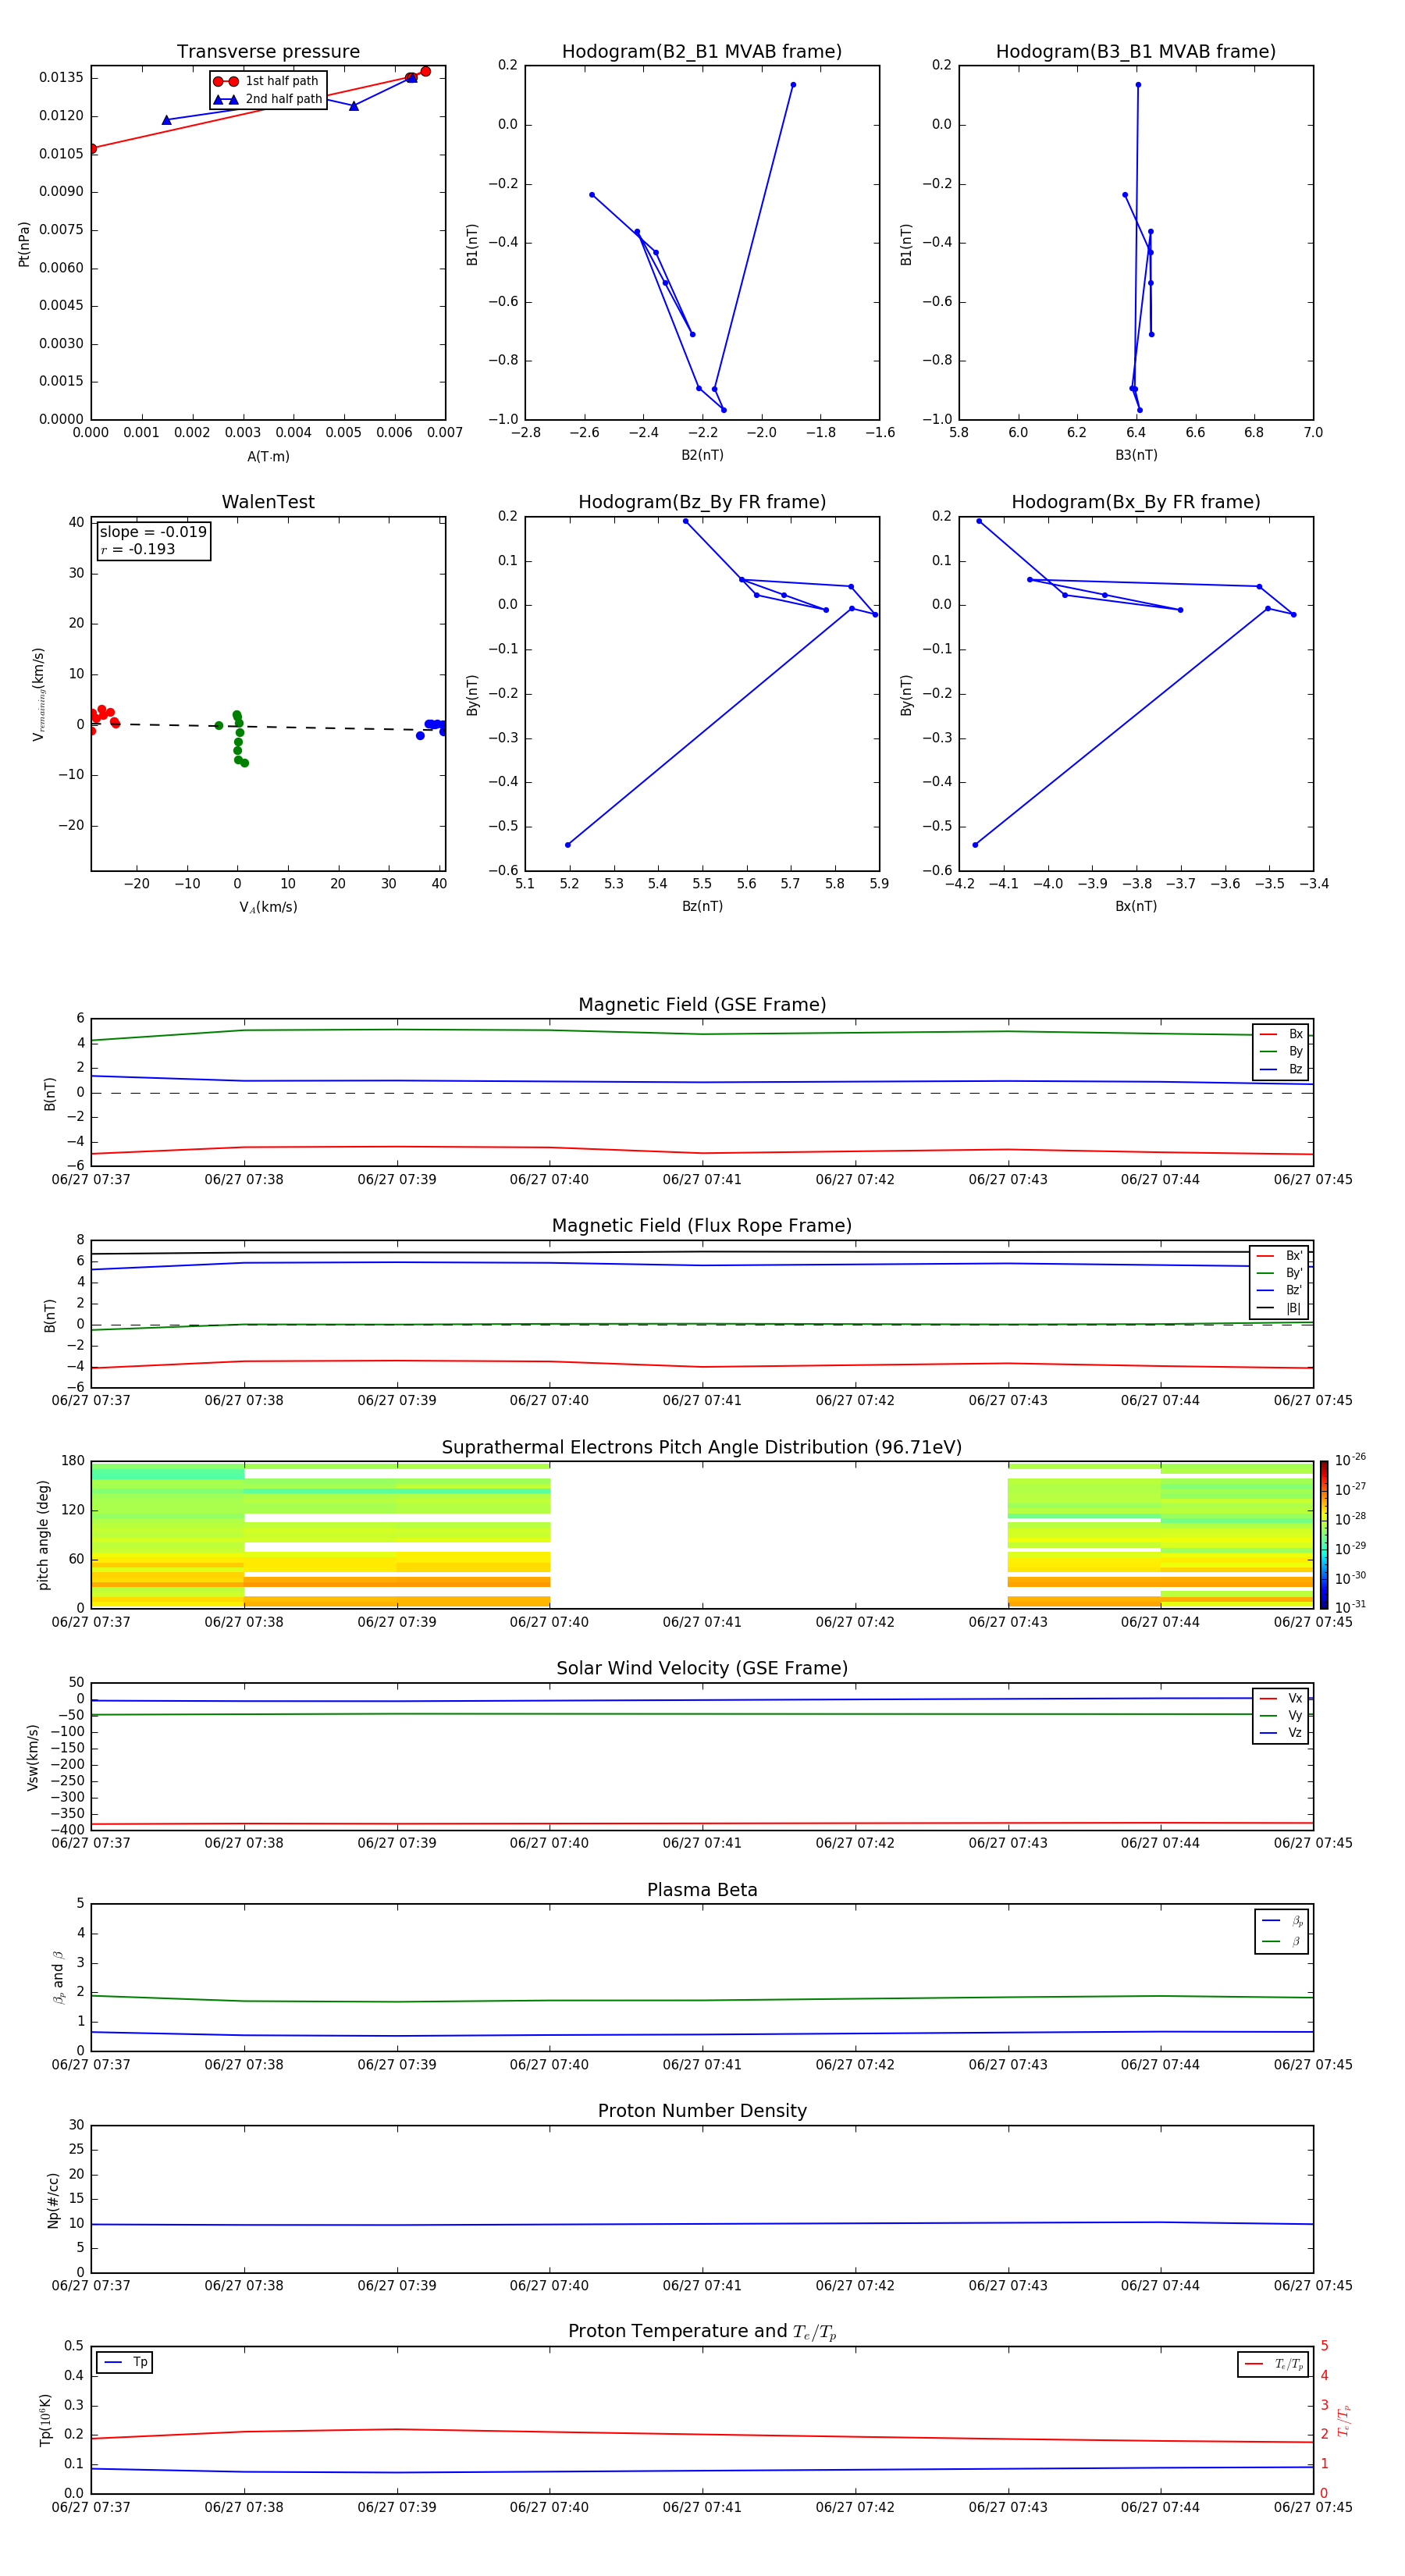Click the 'Pt(nPa)' y-axis label
This screenshot has height=2576, width=1405.
pyautogui.click(x=24, y=244)
